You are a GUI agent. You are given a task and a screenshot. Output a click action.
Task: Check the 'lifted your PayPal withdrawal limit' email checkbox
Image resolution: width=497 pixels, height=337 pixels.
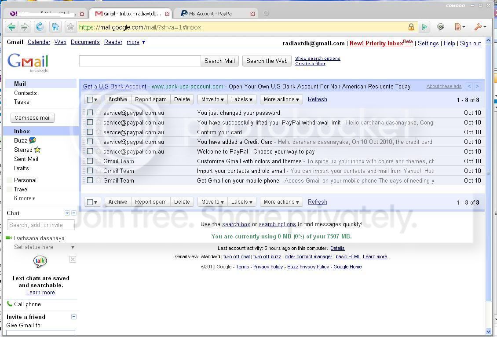click(90, 122)
